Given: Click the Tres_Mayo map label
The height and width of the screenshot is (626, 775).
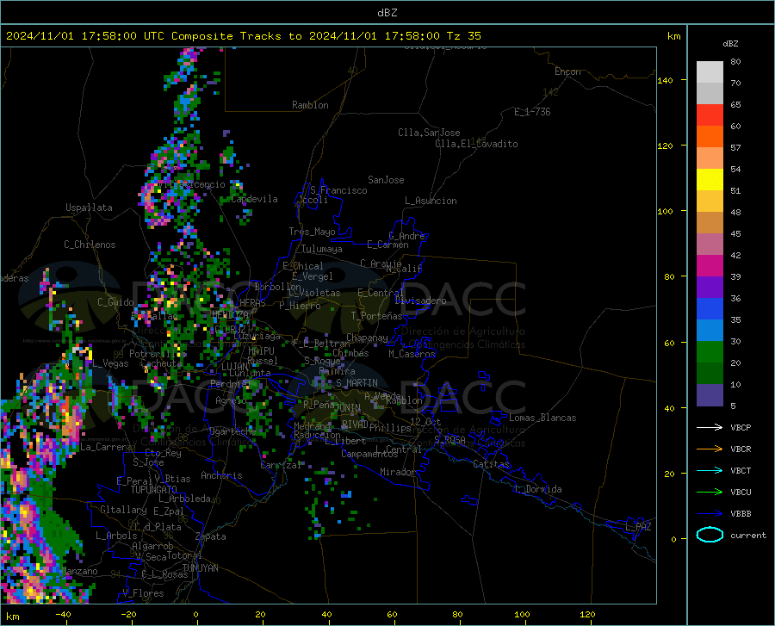Looking at the screenshot, I should pyautogui.click(x=312, y=232).
